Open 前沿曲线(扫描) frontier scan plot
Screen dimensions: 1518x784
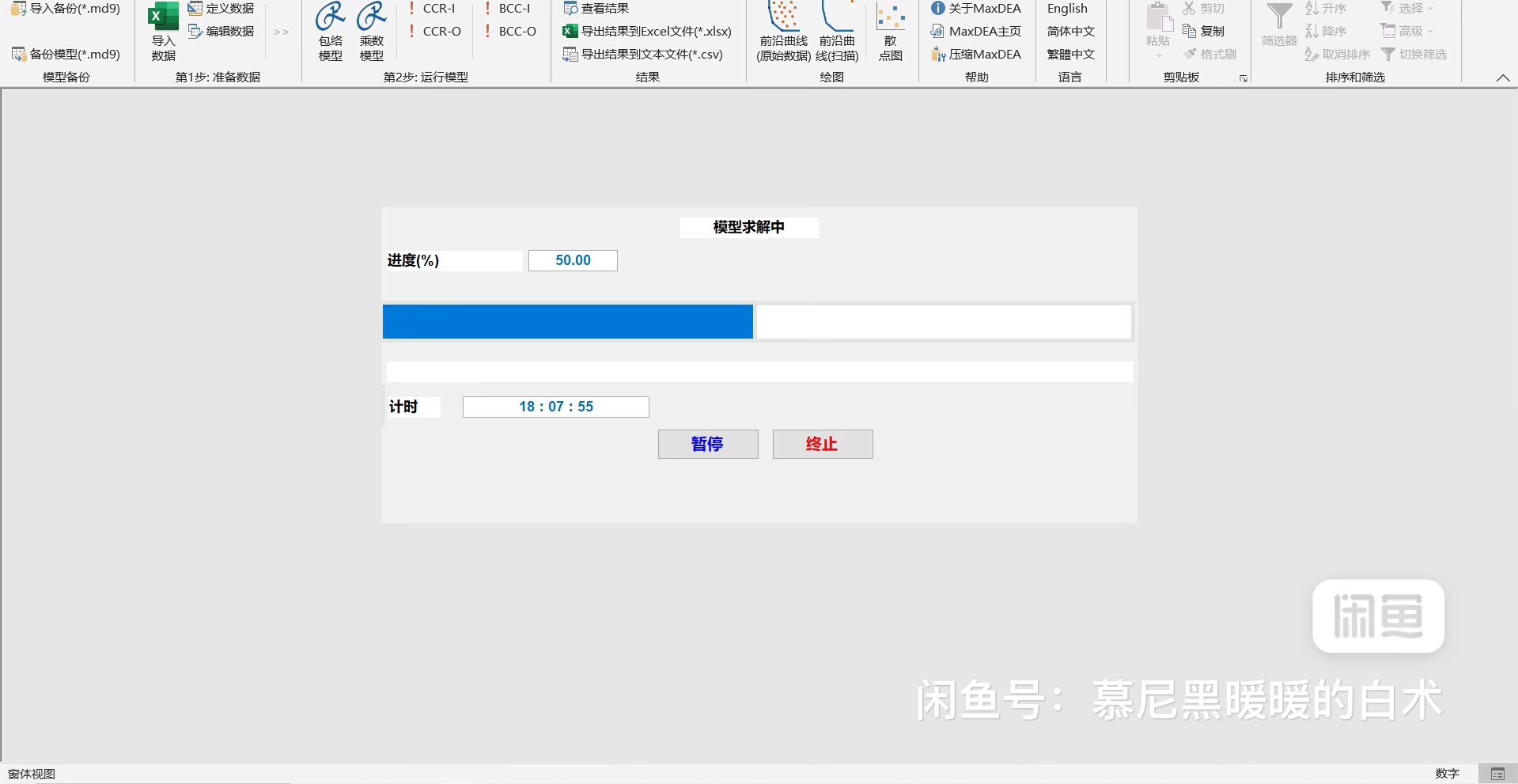click(x=837, y=32)
